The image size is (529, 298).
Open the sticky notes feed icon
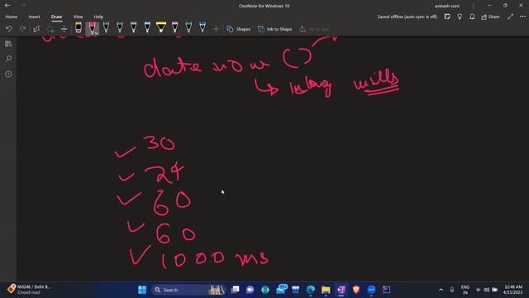point(447,17)
